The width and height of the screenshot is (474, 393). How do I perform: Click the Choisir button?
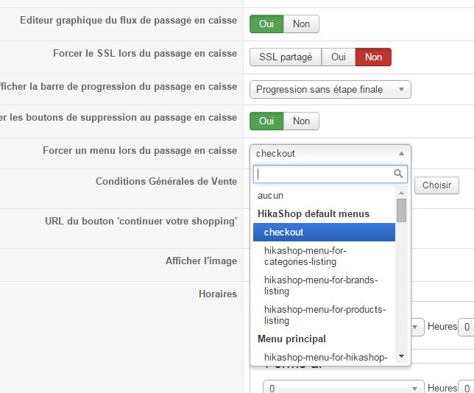tap(436, 185)
